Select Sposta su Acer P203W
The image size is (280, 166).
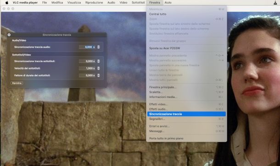[186, 48]
